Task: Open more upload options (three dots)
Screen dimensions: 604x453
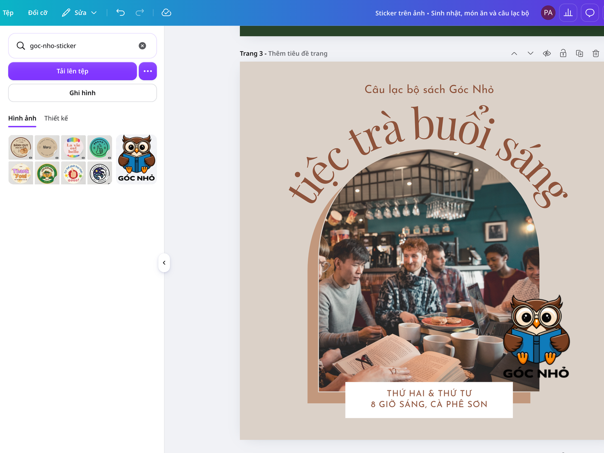Action: coord(148,71)
